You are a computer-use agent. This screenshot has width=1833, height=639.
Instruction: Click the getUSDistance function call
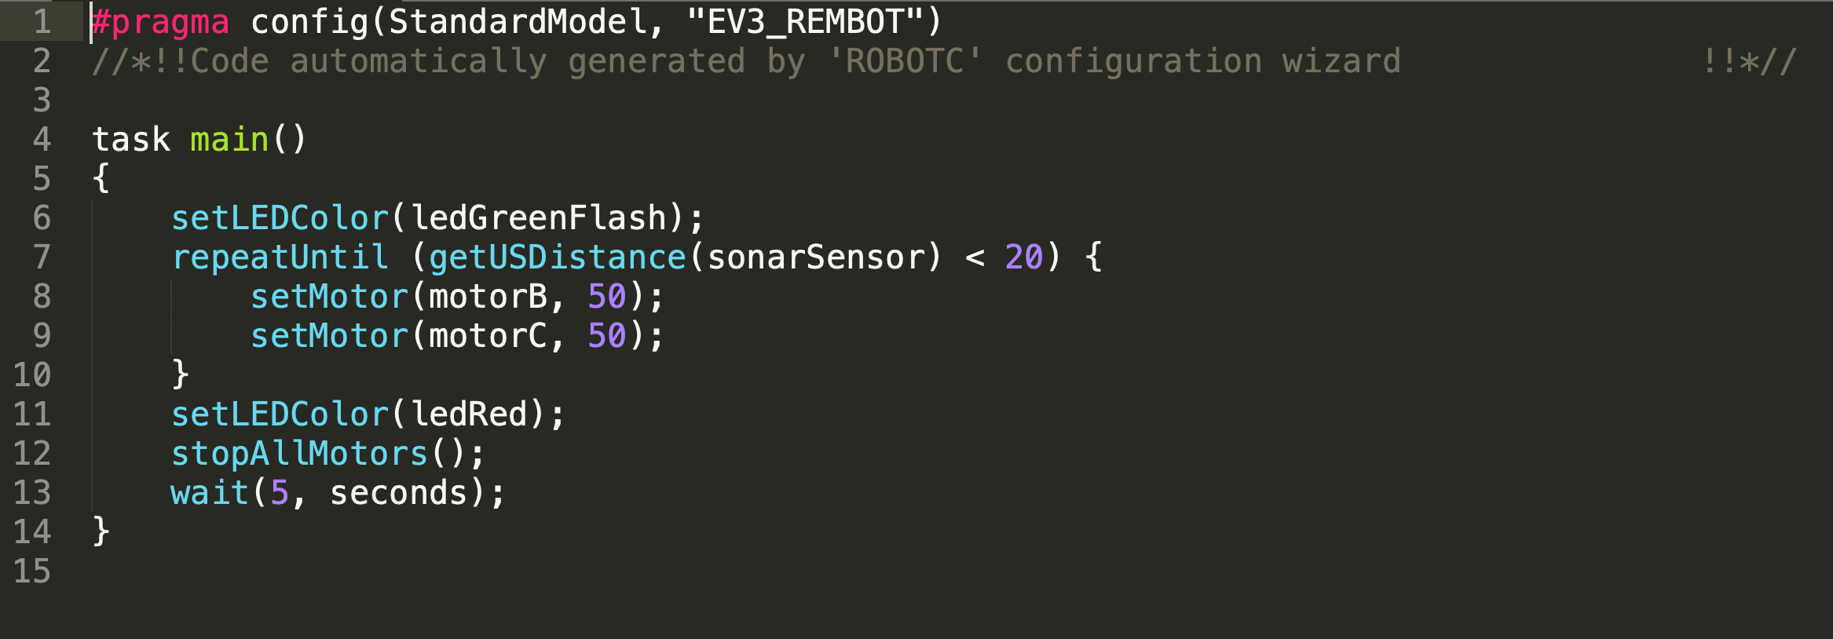click(557, 257)
